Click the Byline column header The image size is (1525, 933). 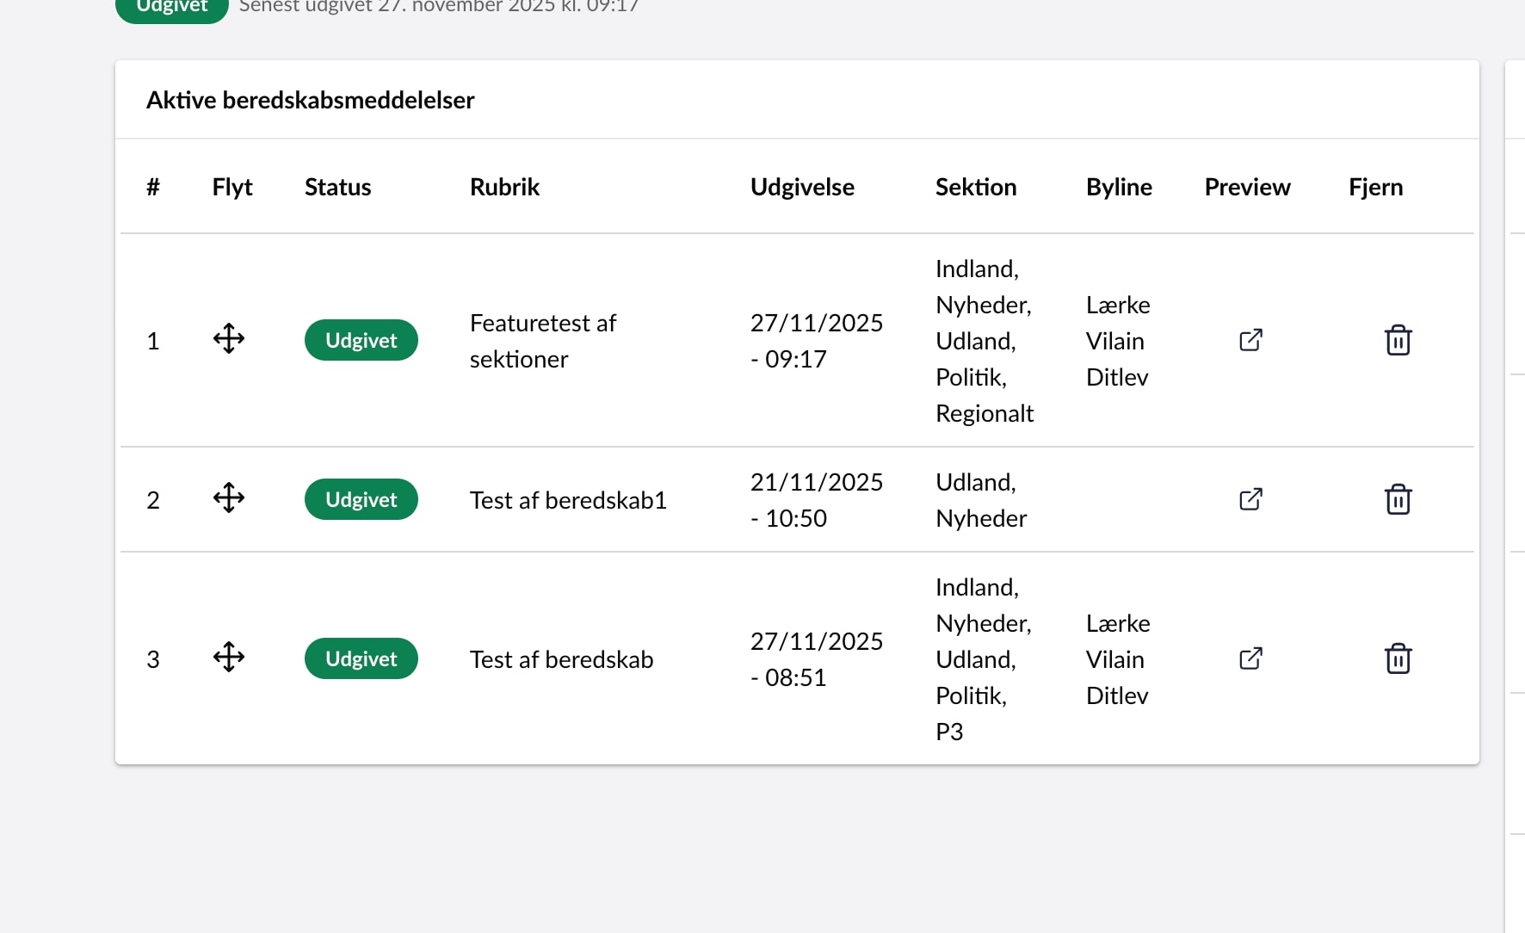click(x=1119, y=187)
